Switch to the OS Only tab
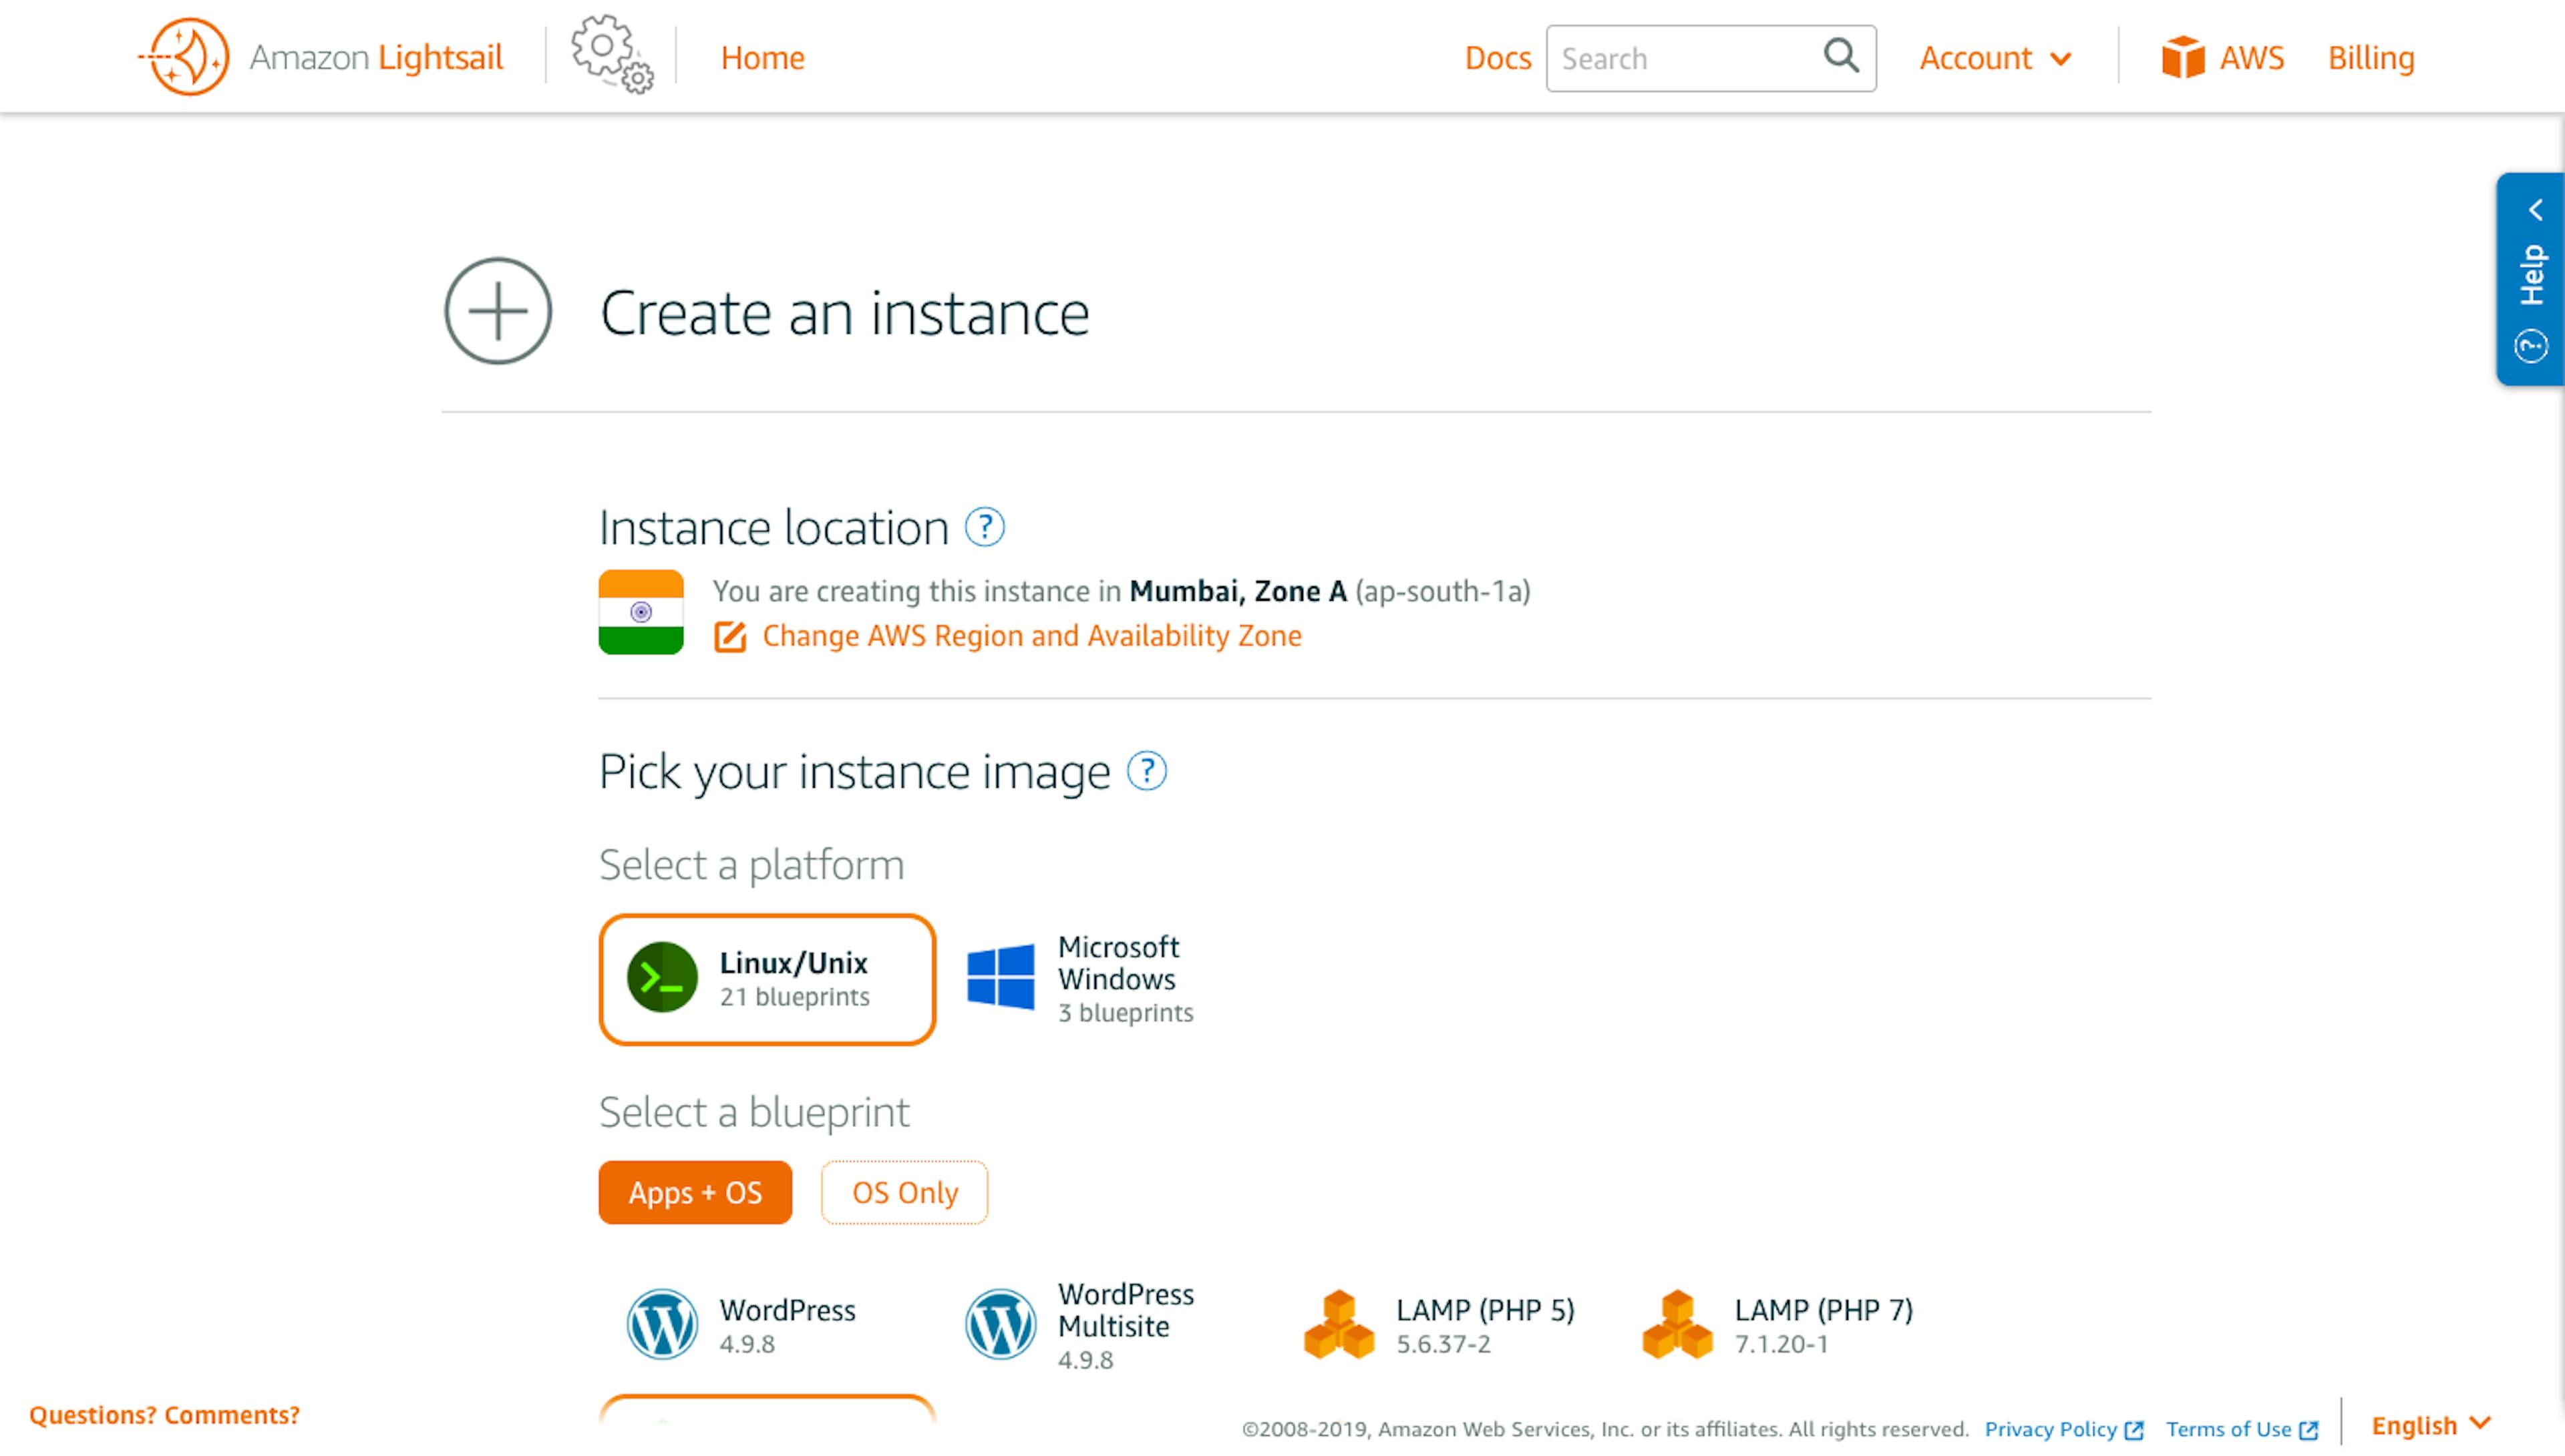Image resolution: width=2565 pixels, height=1456 pixels. pyautogui.click(x=904, y=1192)
